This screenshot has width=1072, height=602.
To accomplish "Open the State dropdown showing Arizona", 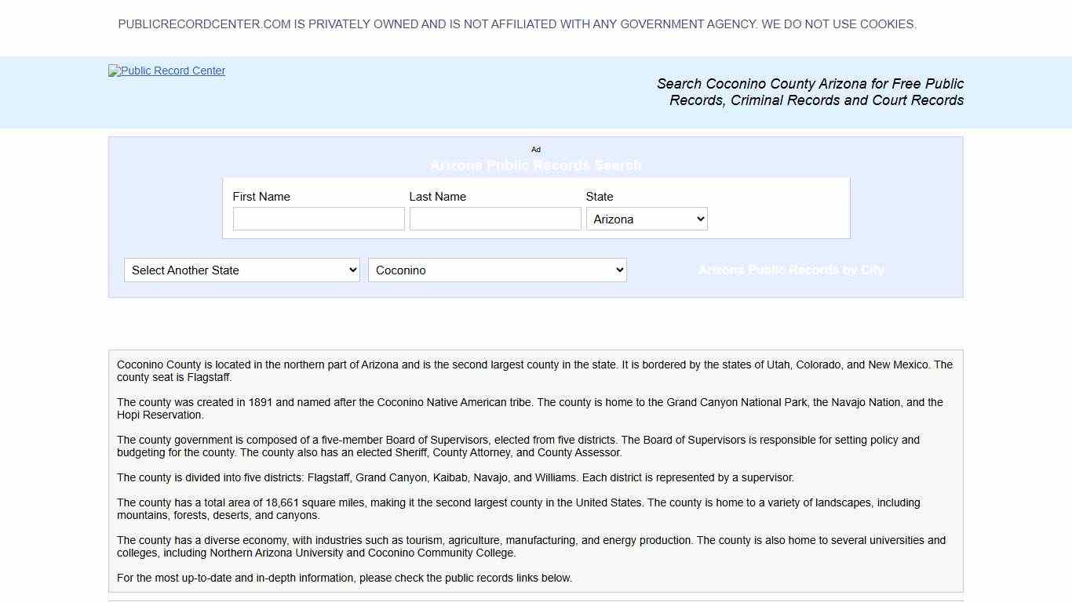I will [x=646, y=219].
